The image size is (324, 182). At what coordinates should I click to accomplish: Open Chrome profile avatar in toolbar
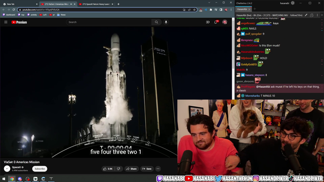click(x=226, y=10)
